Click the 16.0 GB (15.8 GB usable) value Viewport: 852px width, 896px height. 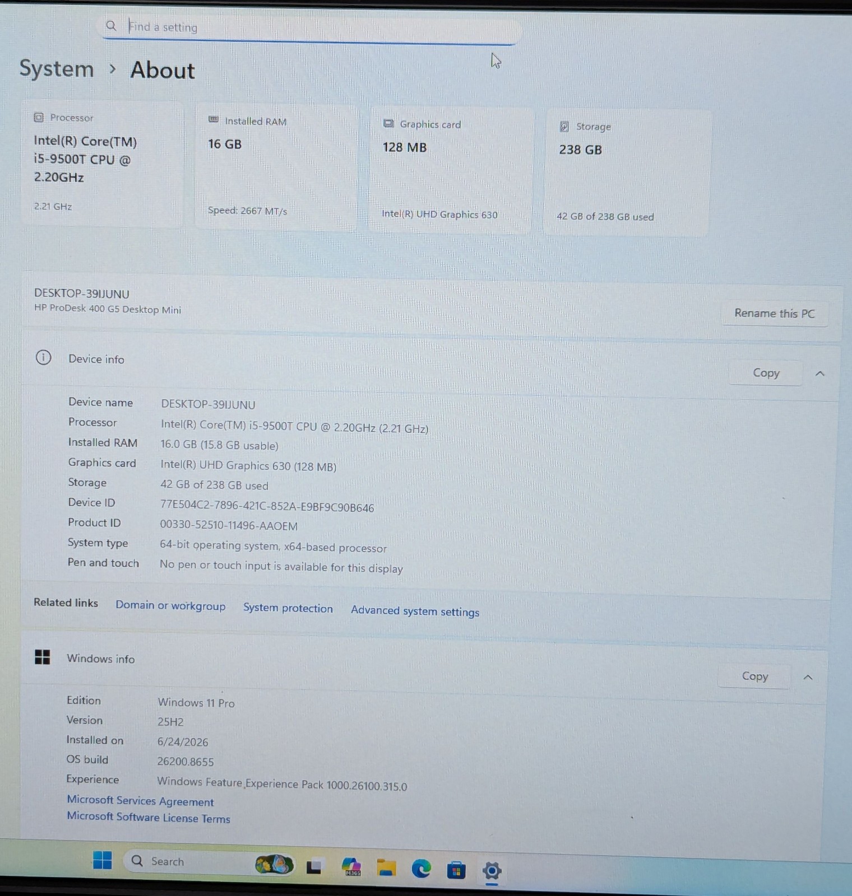coord(219,445)
